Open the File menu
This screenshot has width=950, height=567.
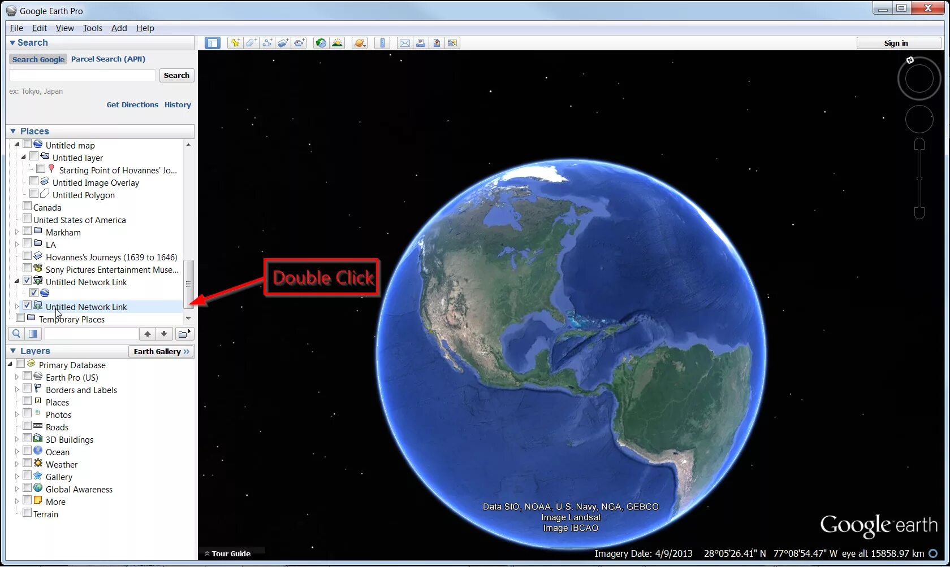tap(17, 28)
